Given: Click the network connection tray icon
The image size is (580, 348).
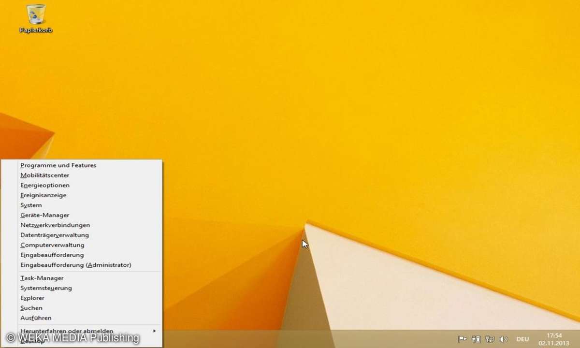Looking at the screenshot, I should 490,339.
